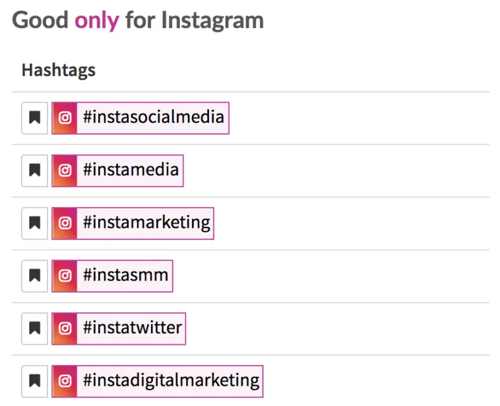
Task: Open the #instasmm hashtag text
Action: tap(125, 275)
